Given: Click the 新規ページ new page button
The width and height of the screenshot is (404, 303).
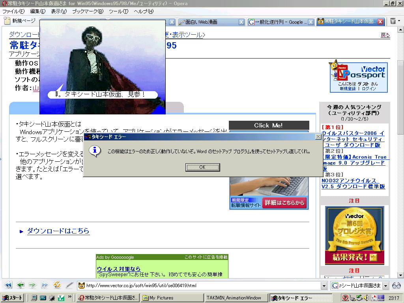Looking at the screenshot, I should [20, 21].
